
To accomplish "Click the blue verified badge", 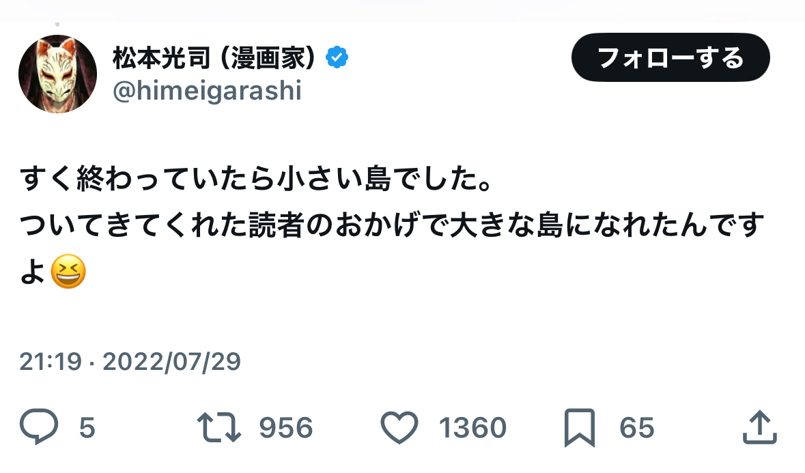I will 337,58.
